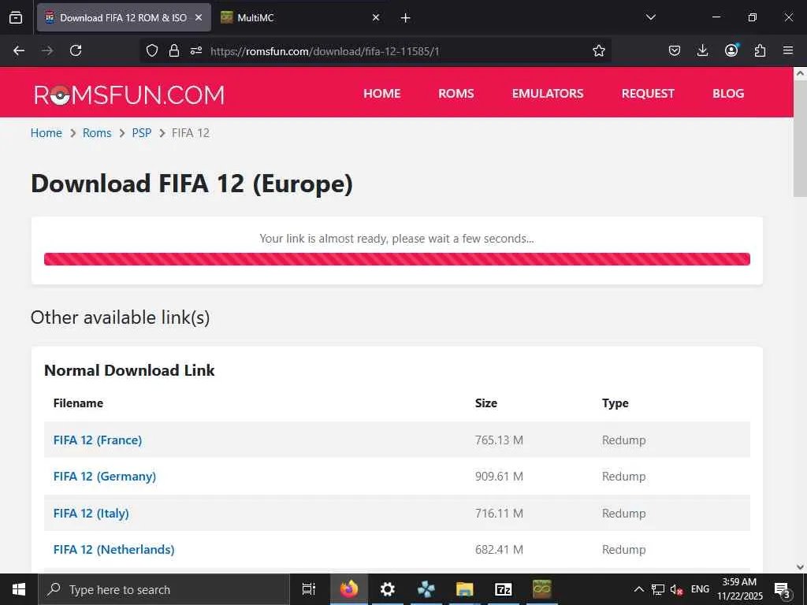Open File Explorer on taskbar
Image resolution: width=807 pixels, height=605 pixels.
(x=464, y=589)
